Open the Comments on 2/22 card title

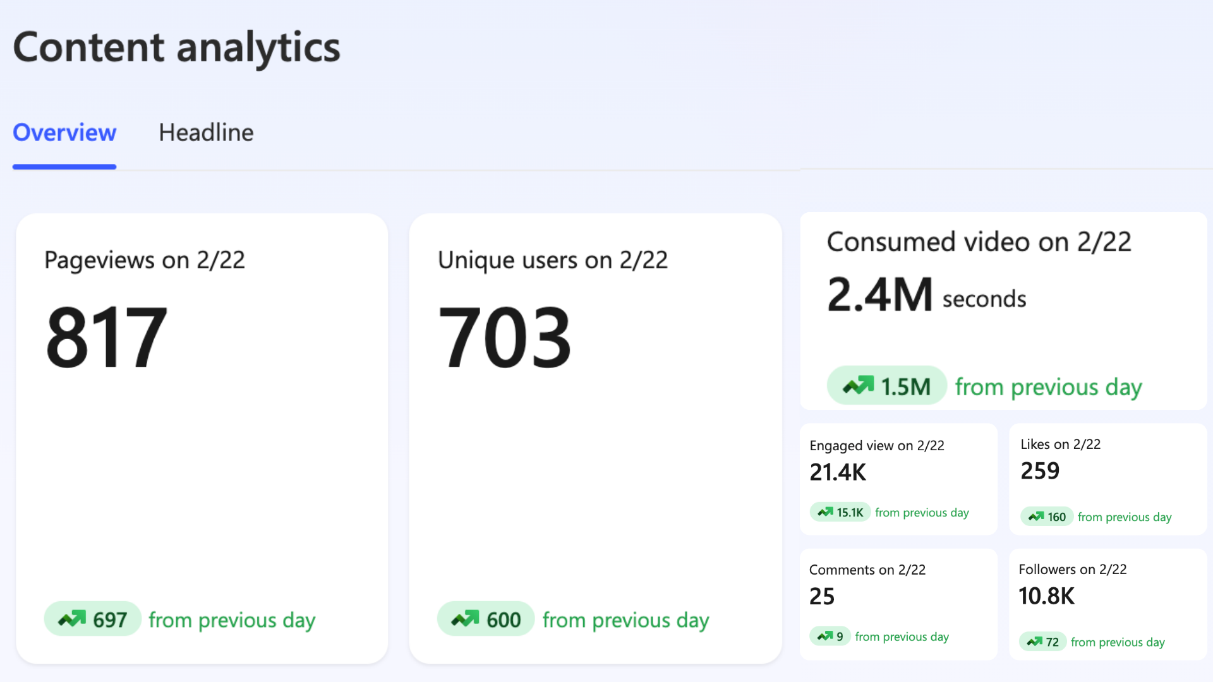[867, 570]
